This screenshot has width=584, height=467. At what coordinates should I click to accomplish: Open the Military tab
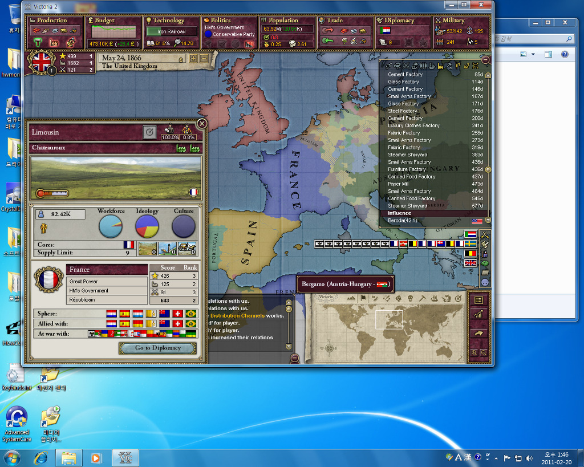(x=461, y=33)
